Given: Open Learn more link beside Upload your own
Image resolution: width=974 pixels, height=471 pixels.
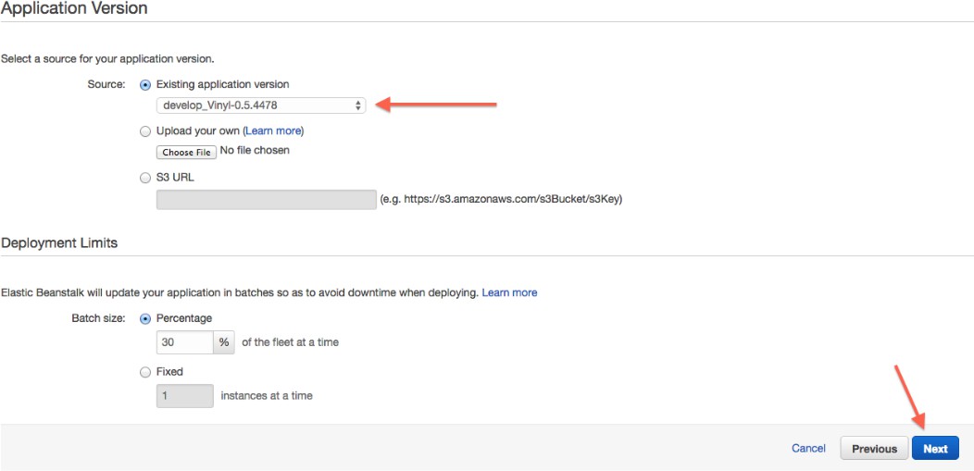Looking at the screenshot, I should tap(273, 131).
